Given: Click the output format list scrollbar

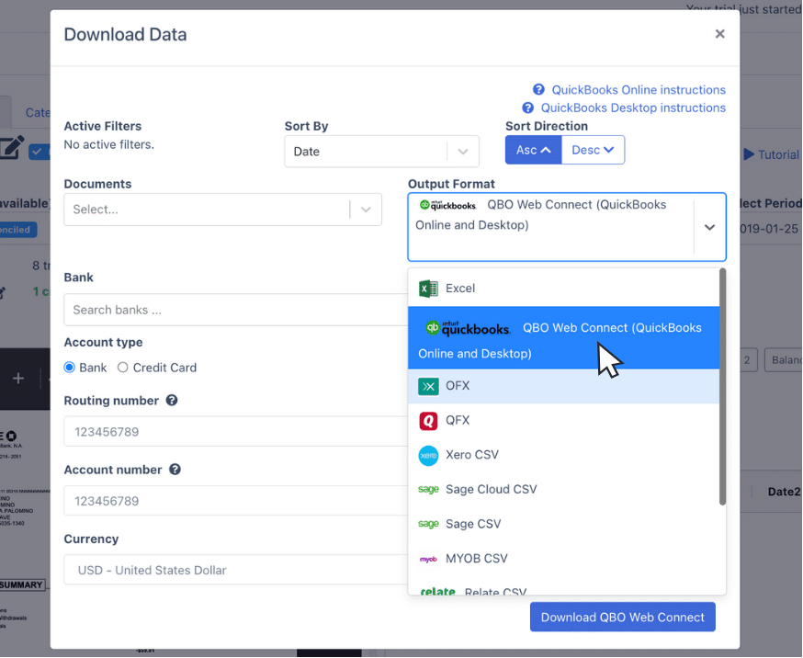Looking at the screenshot, I should [722, 387].
